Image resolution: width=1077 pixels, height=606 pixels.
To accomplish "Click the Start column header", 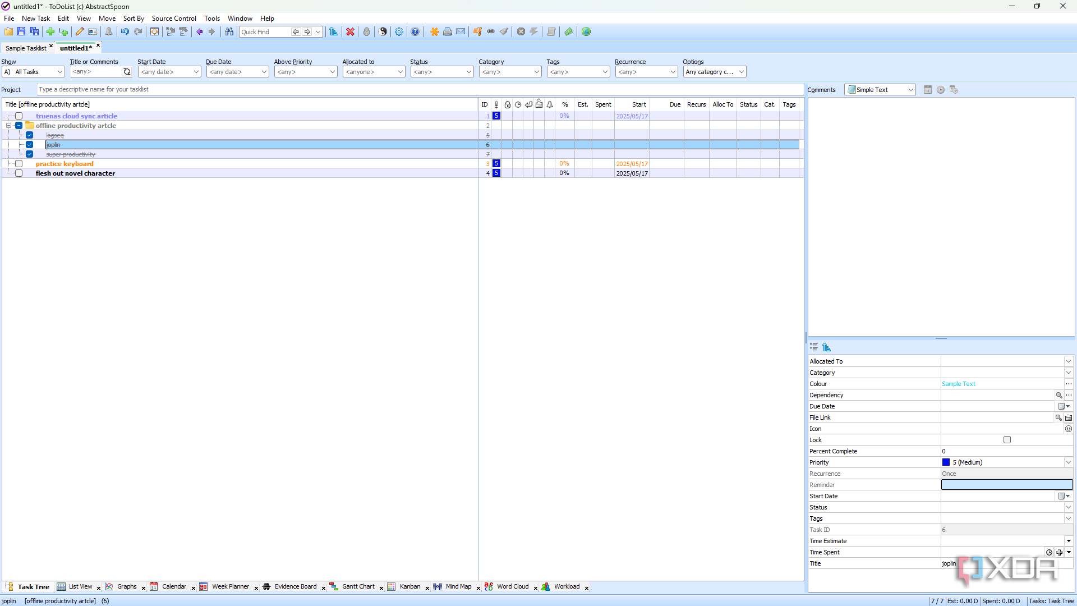I will coord(632,104).
